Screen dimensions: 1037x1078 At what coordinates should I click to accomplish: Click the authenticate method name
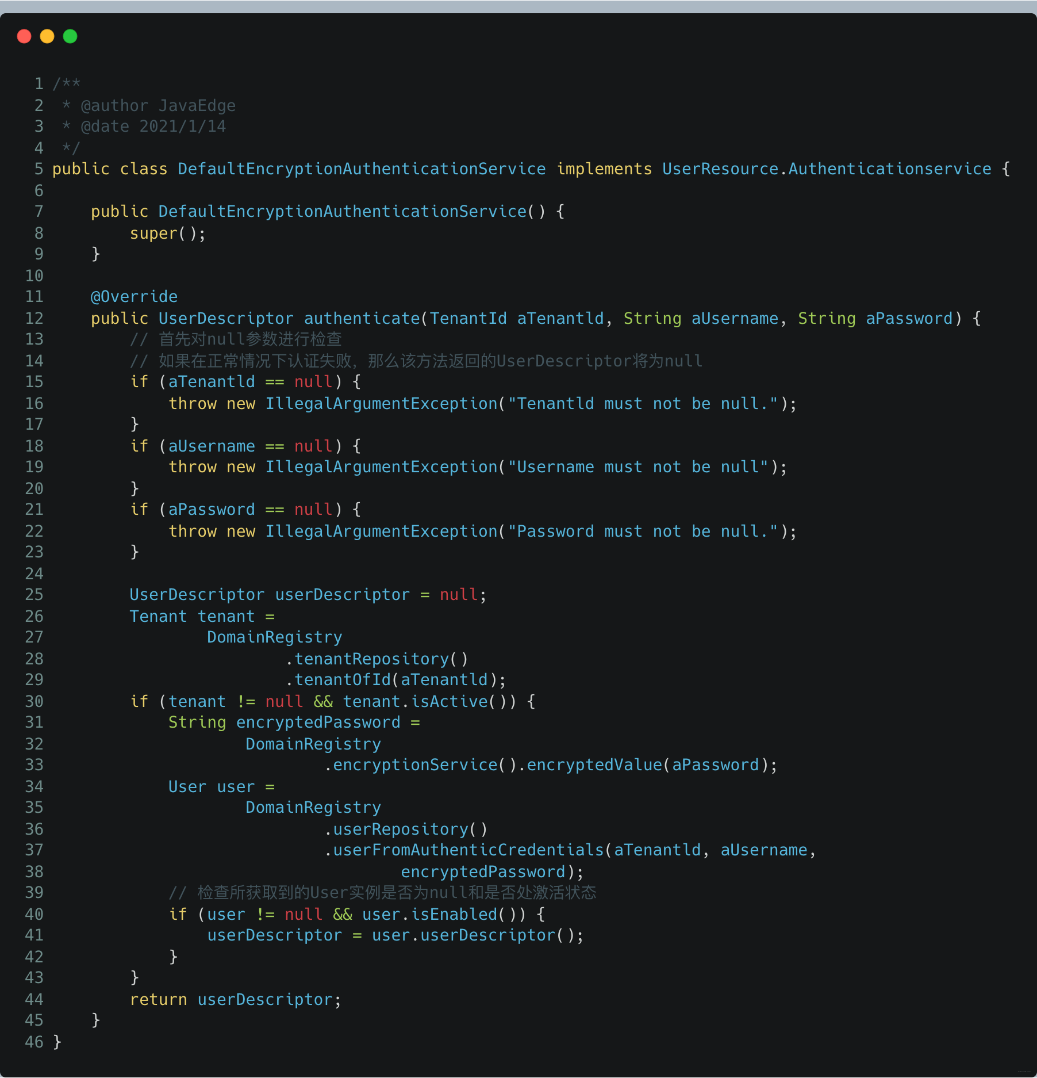point(362,319)
